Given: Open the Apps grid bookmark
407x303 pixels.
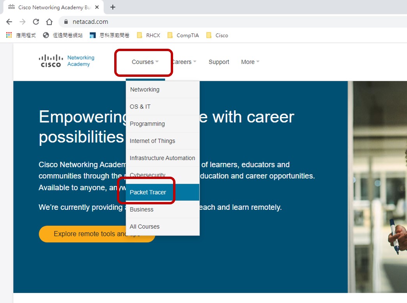Looking at the screenshot, I should tap(21, 35).
